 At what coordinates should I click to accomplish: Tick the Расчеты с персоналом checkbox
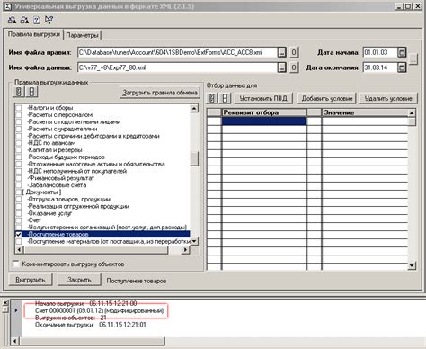[x=19, y=115]
